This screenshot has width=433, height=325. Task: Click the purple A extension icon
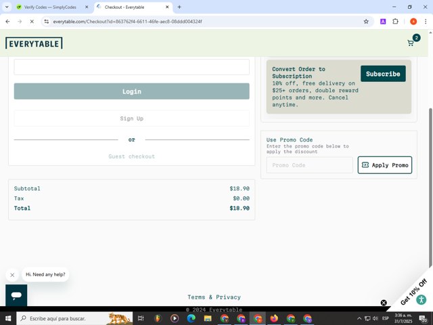(x=383, y=22)
